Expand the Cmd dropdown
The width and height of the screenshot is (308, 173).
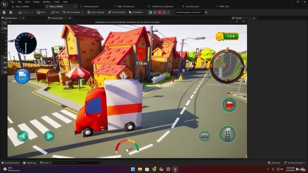tap(45, 163)
